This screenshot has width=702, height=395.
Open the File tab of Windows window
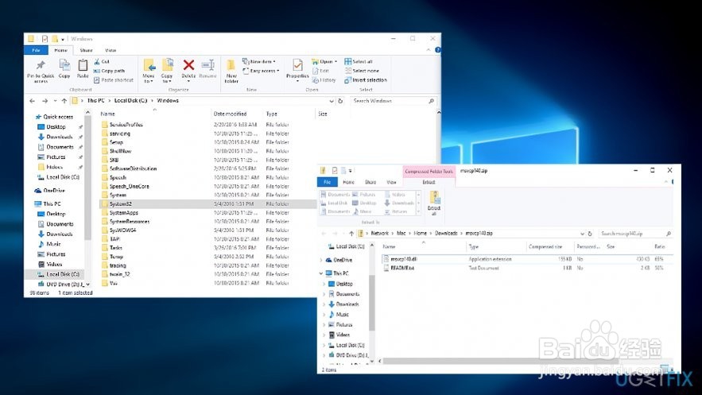click(x=36, y=50)
